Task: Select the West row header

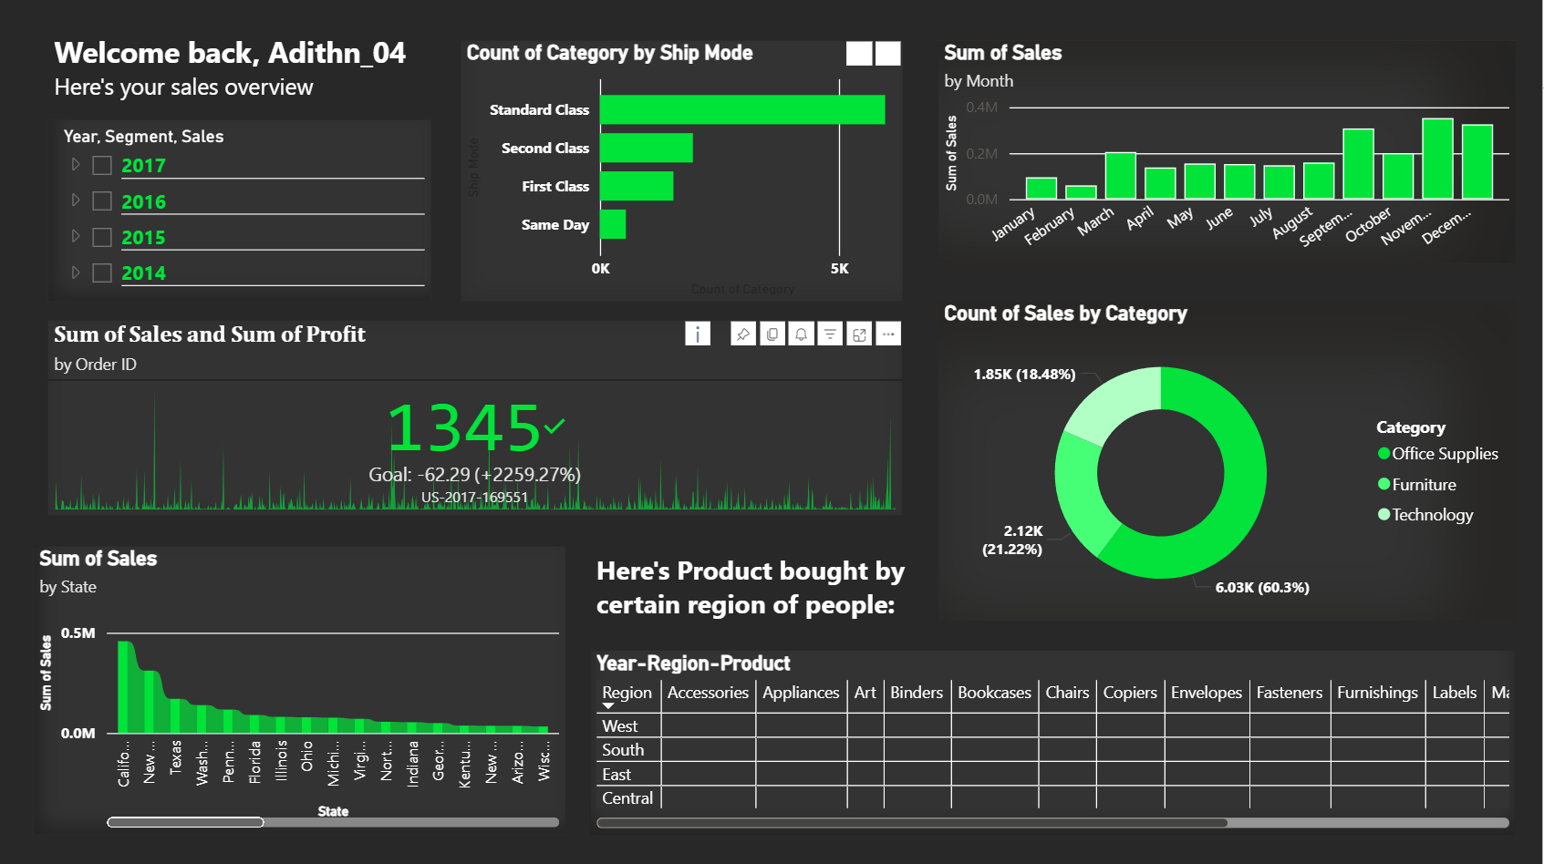Action: tap(620, 726)
